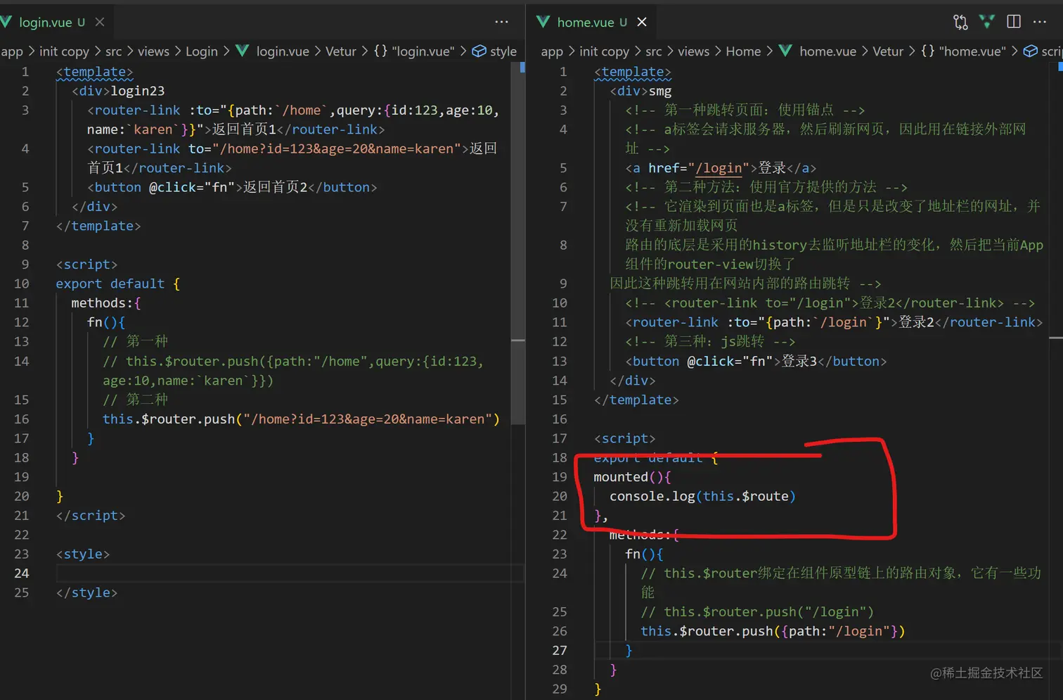Click the Vue file icon in the home.vue breadcrumb
This screenshot has height=700, width=1063.
coord(785,51)
